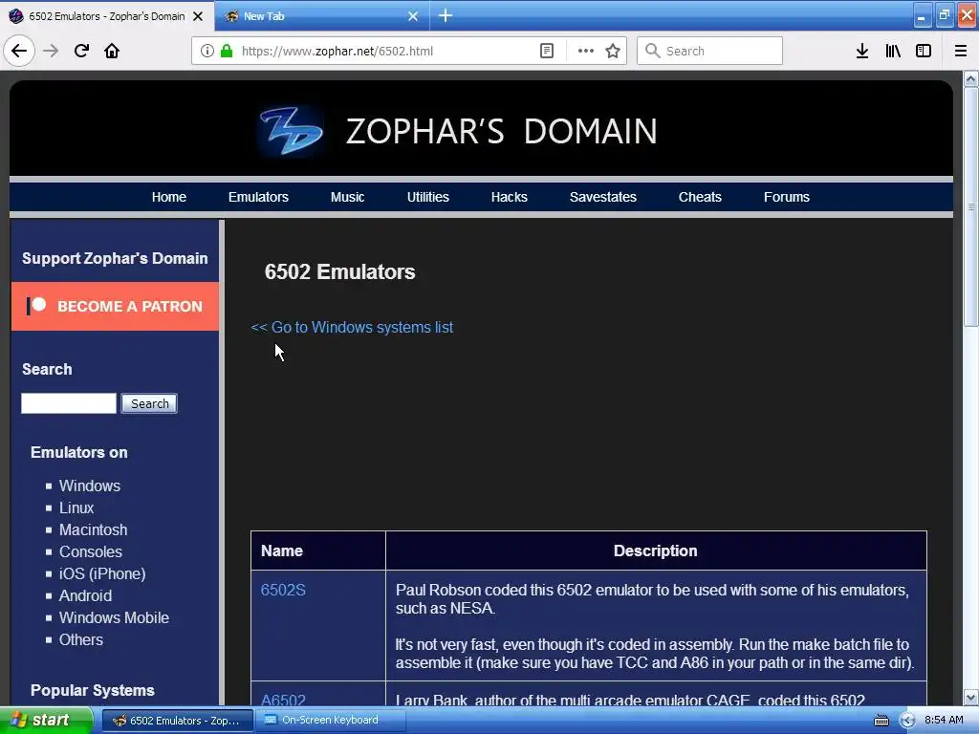Click the page scrollbar up arrow

(x=970, y=79)
